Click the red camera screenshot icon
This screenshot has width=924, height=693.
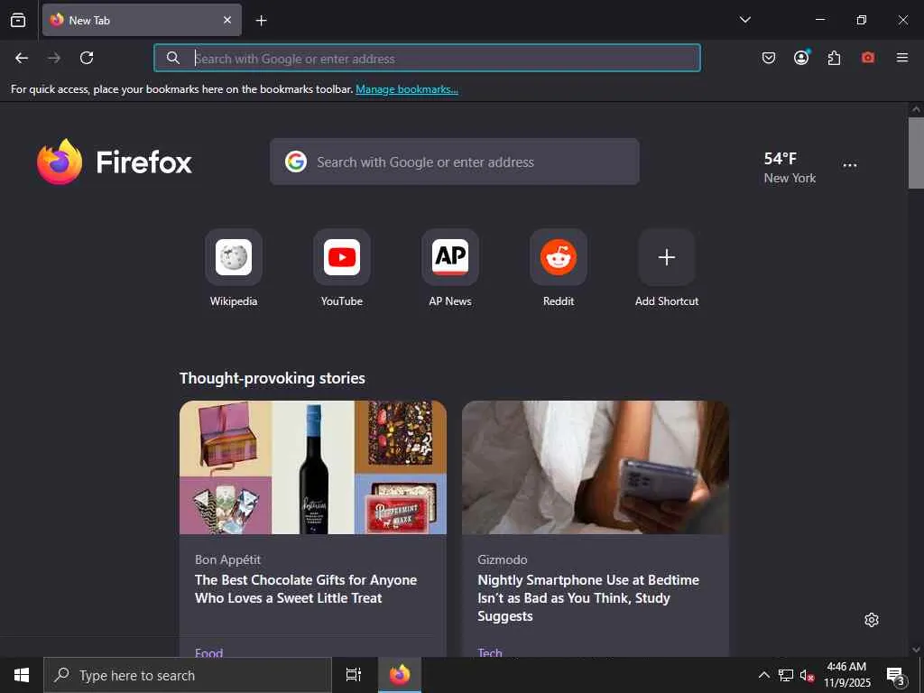coord(867,58)
